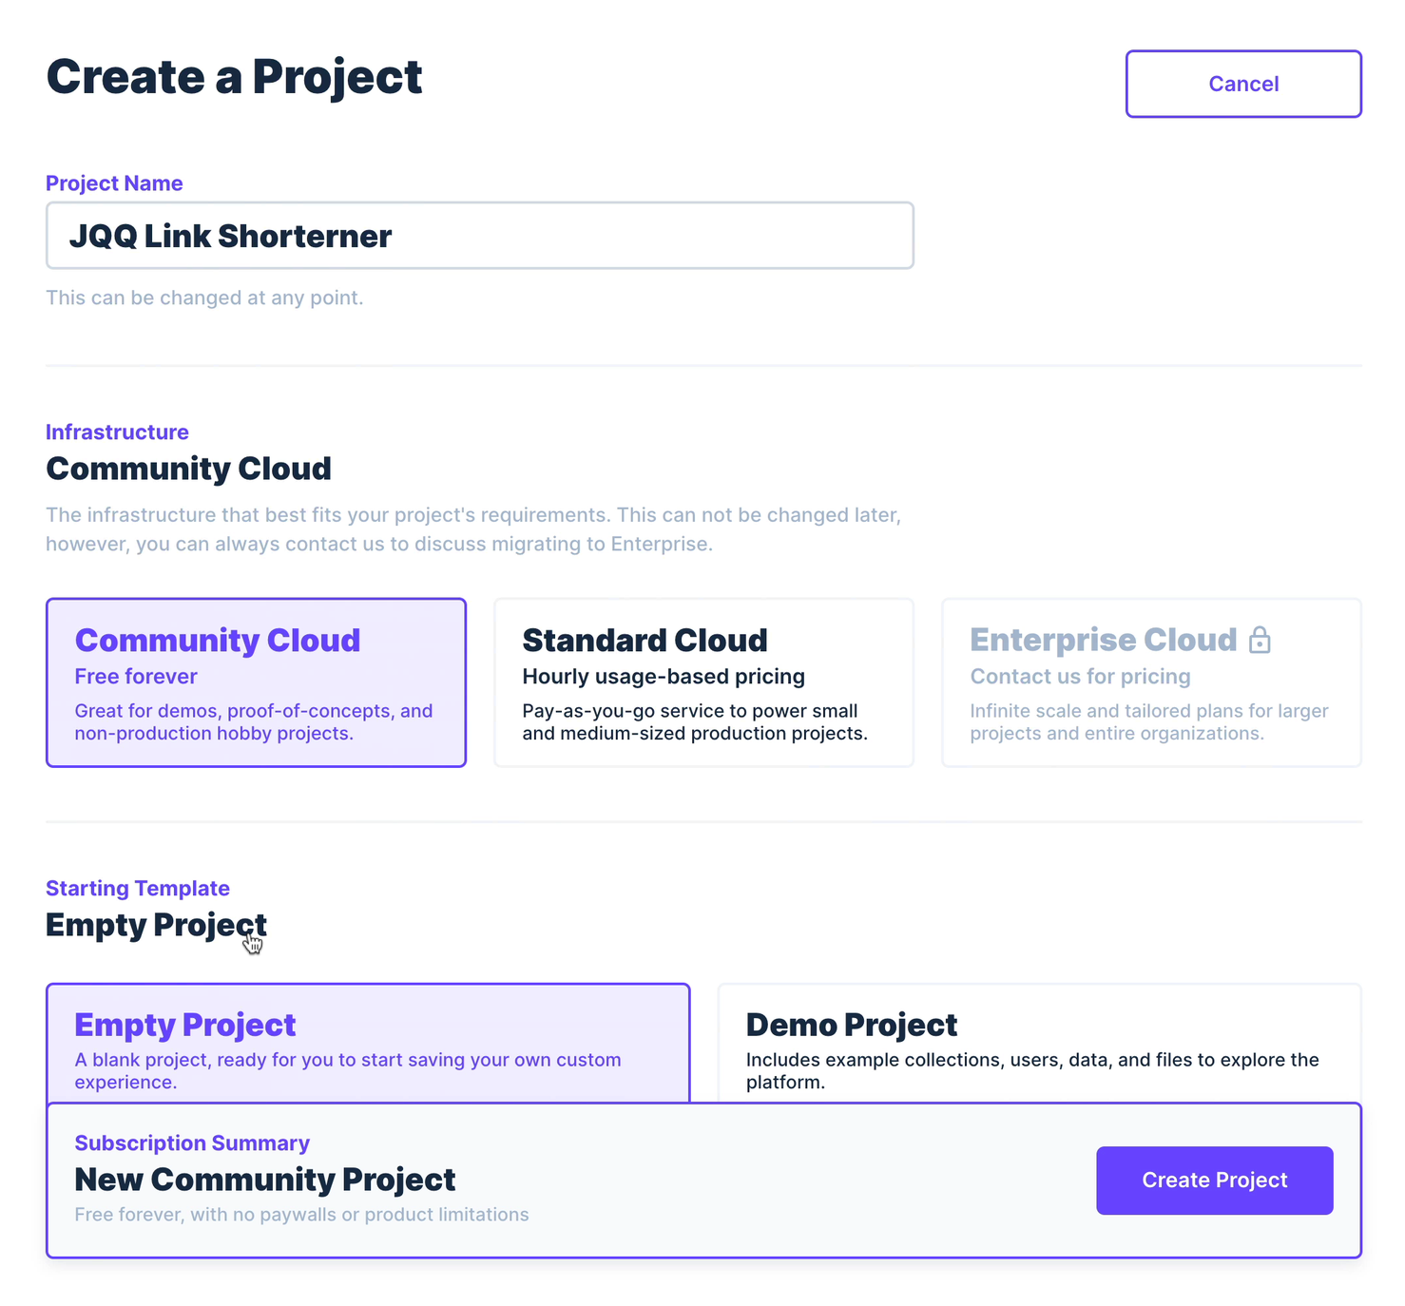Click the Cancel button
This screenshot has width=1405, height=1306.
pyautogui.click(x=1243, y=84)
